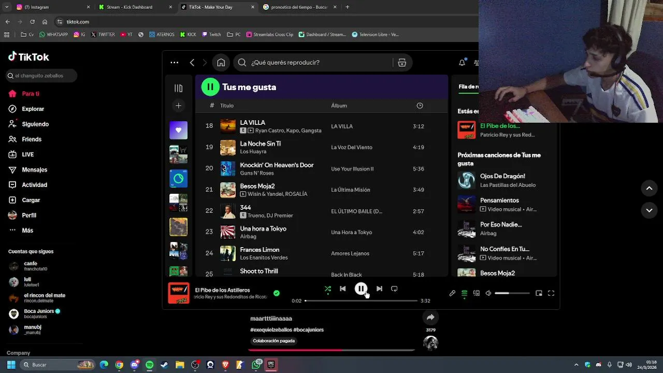Click the green liked-song checkmark
This screenshot has height=373, width=663.
point(277,293)
